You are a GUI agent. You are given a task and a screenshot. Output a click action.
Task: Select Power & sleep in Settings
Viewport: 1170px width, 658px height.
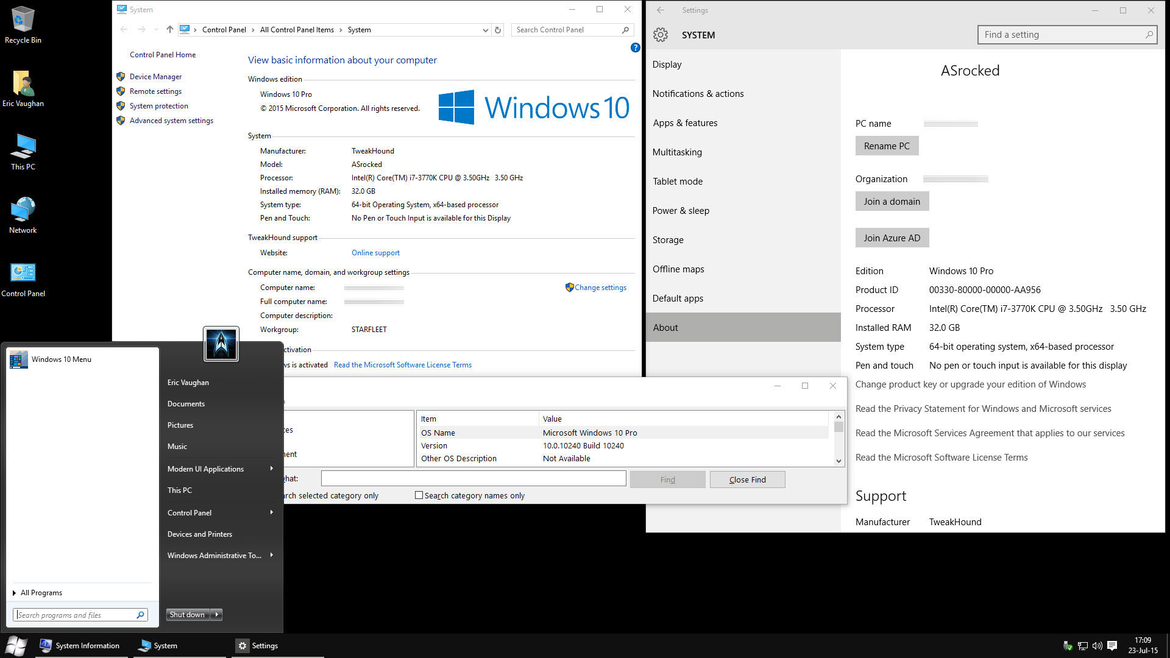(743, 210)
